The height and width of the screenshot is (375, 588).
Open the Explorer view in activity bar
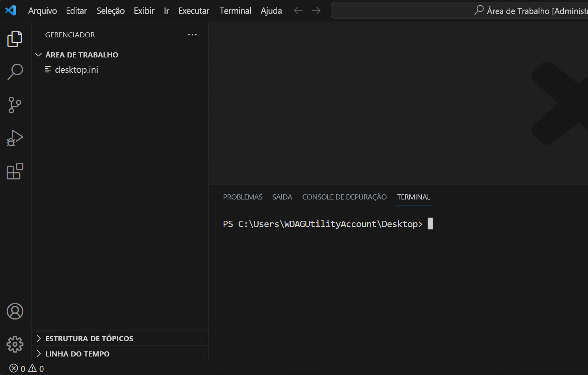point(15,39)
